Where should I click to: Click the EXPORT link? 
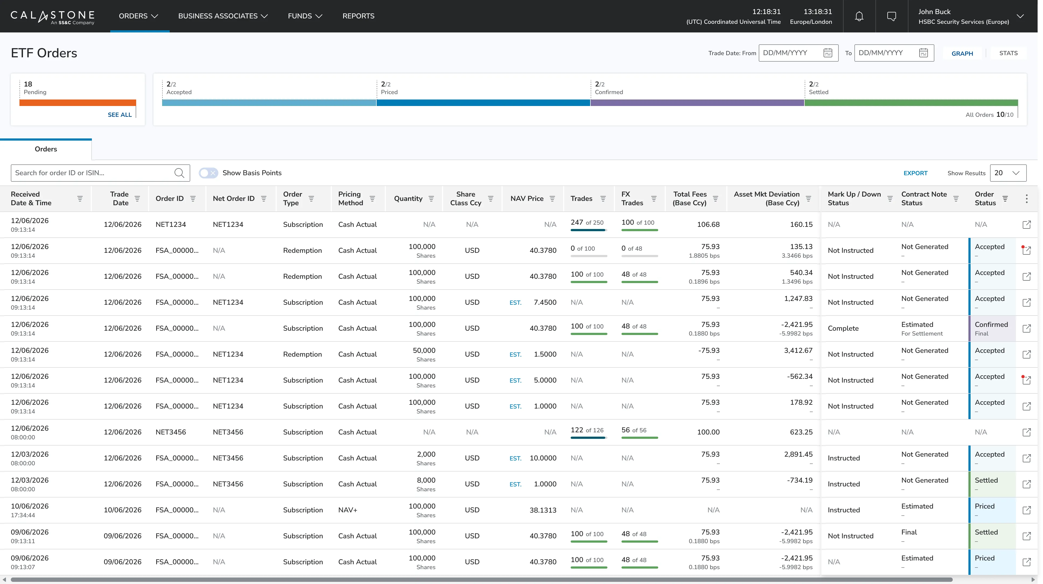click(915, 173)
